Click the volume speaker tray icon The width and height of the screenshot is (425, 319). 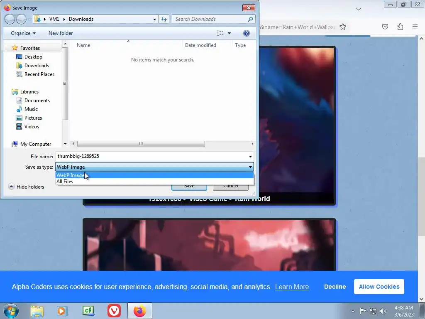click(x=383, y=311)
